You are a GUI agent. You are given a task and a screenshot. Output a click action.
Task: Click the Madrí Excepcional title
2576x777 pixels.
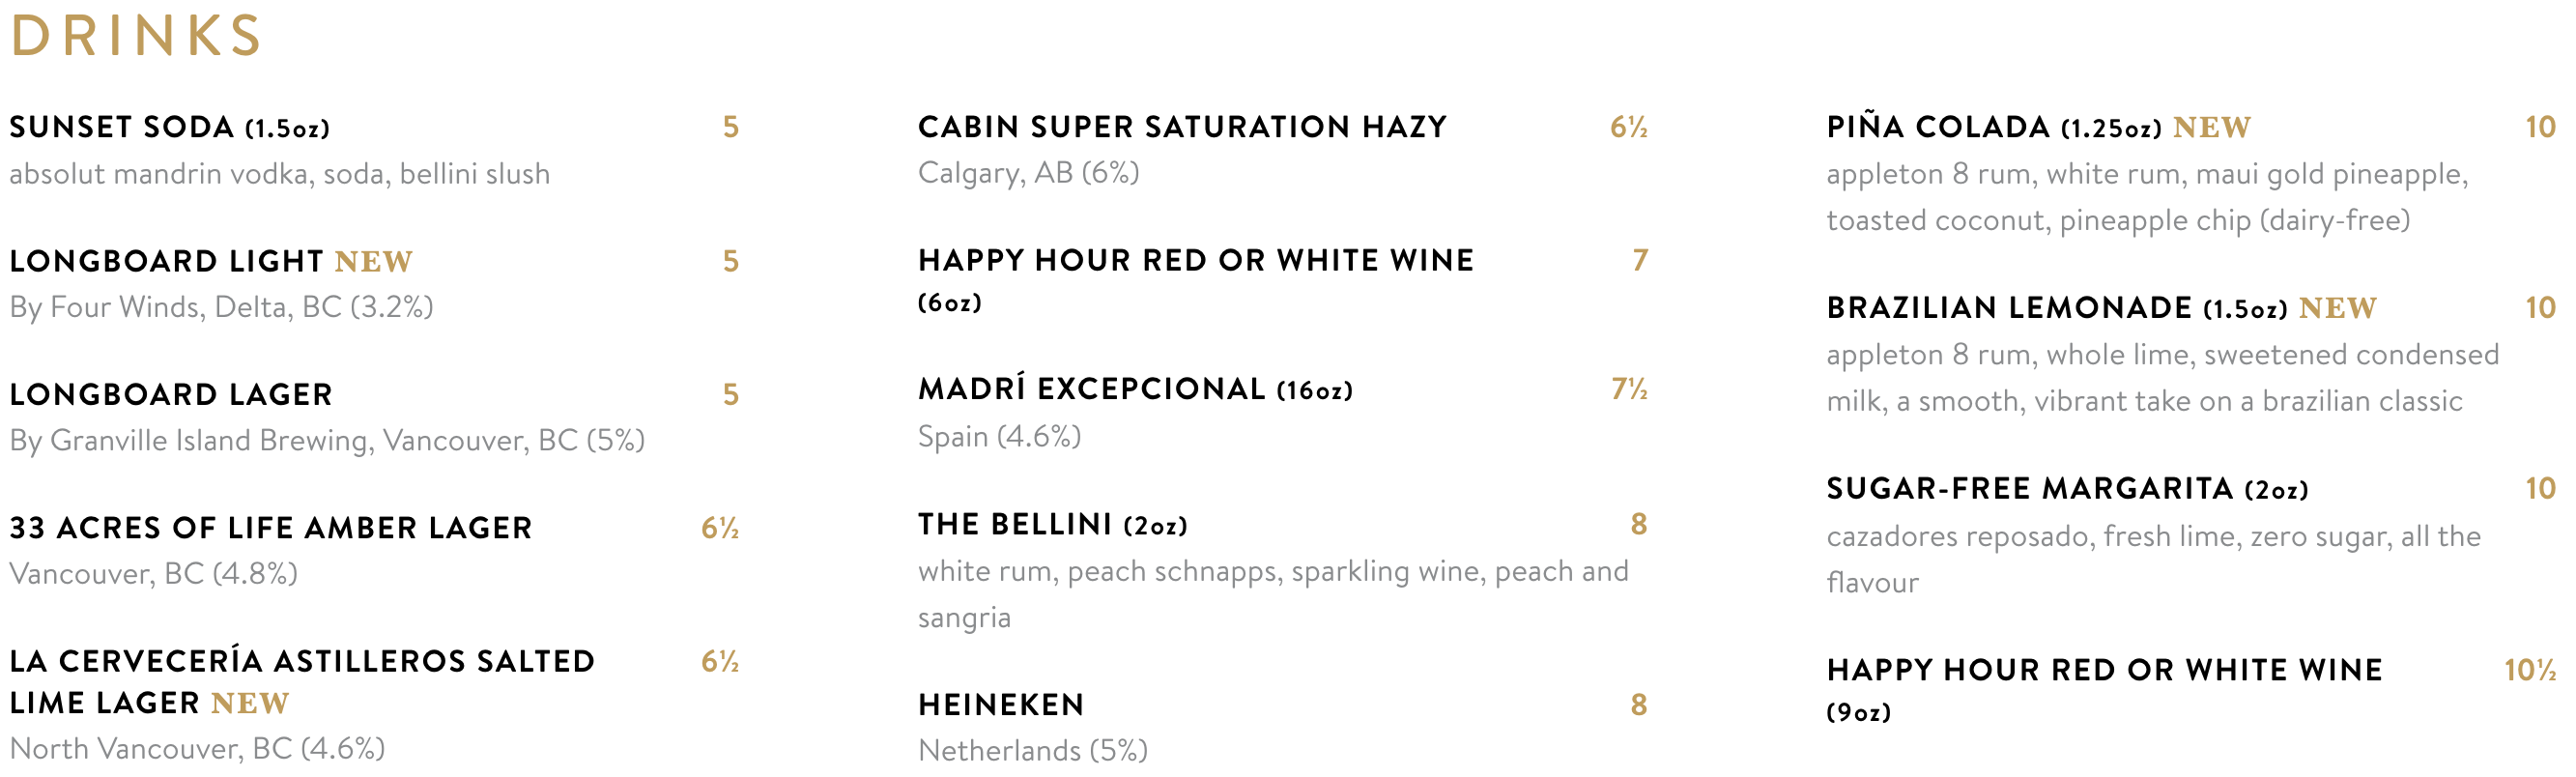[x=1135, y=389]
